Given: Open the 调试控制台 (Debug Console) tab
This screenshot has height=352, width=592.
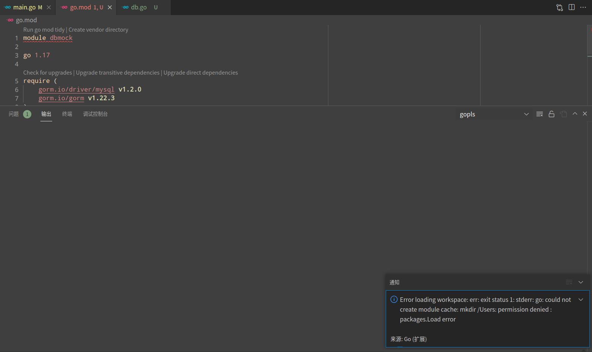Looking at the screenshot, I should coord(96,114).
